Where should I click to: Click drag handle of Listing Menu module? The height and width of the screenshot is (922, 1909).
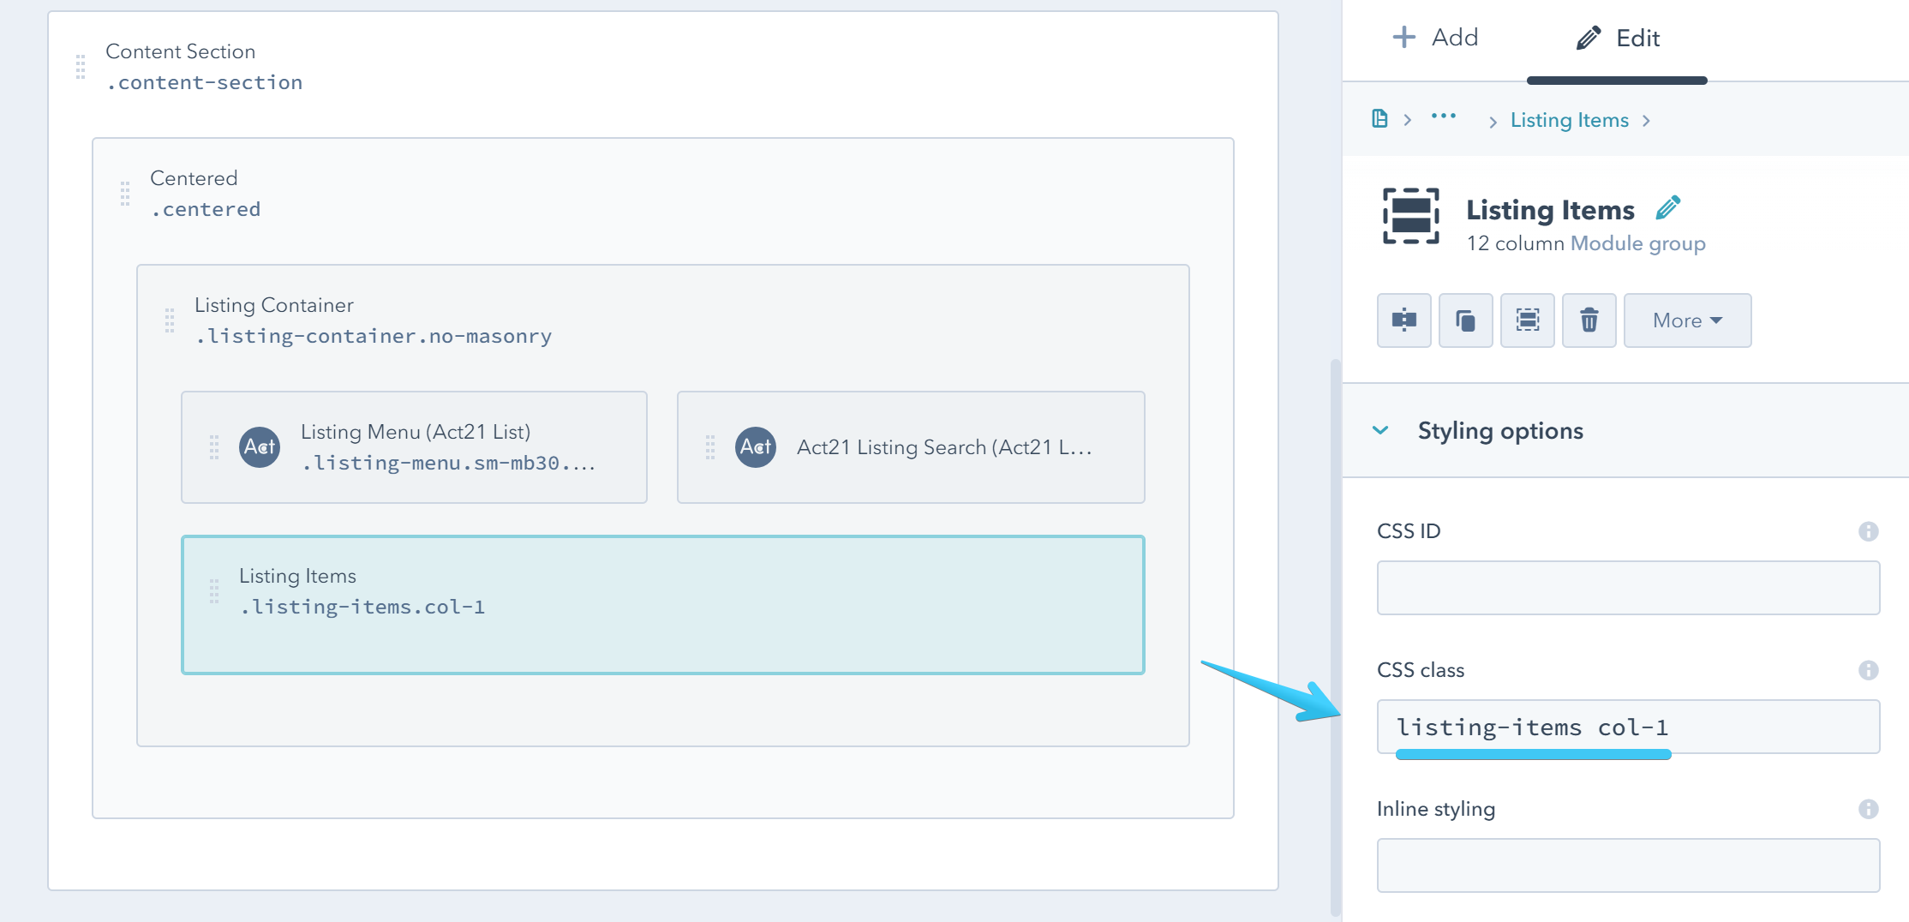pos(214,447)
